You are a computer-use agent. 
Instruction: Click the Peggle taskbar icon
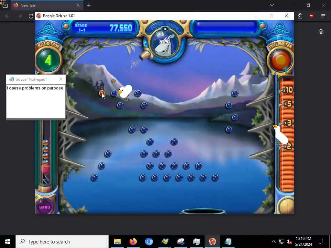point(212,242)
